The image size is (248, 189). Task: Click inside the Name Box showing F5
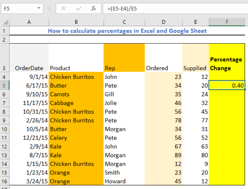(x=18, y=9)
